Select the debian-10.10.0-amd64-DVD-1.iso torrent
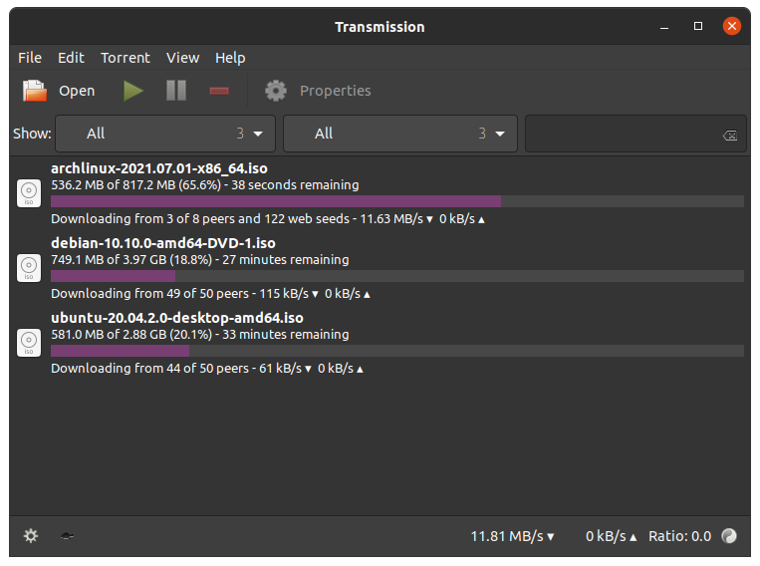Viewport: 760px width, 566px height. click(x=163, y=243)
